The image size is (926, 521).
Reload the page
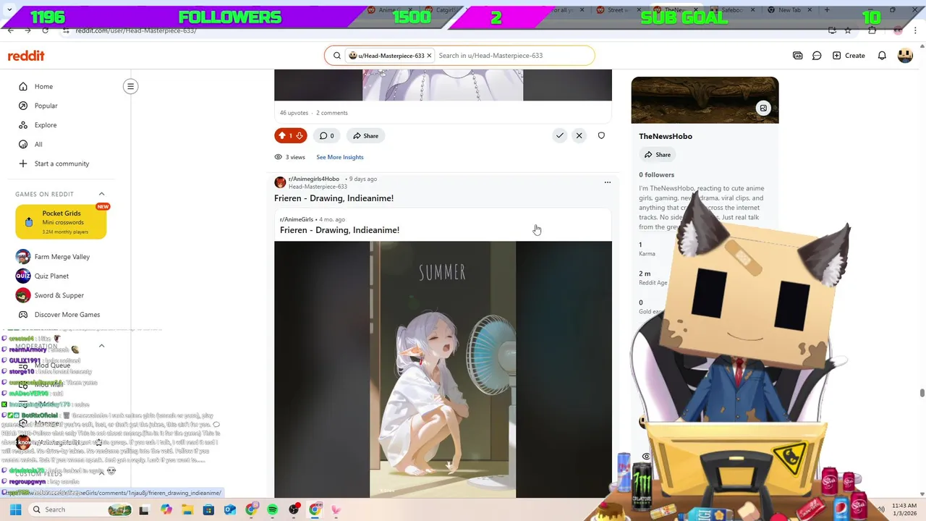46,30
